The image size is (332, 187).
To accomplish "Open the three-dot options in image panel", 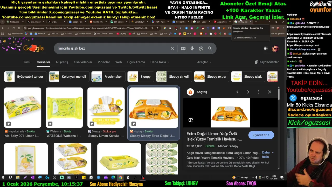I will (x=259, y=92).
